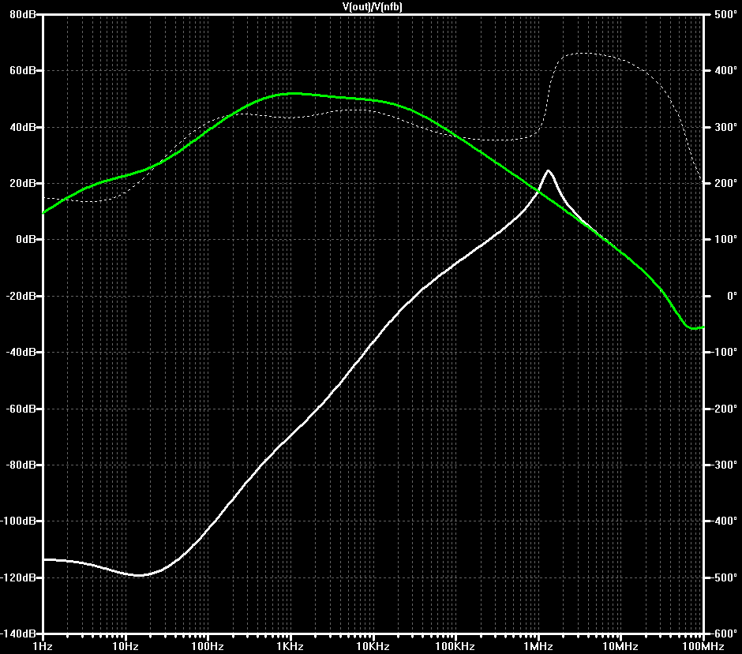Click the 0° phase axis label
Viewport: 742px width, 654px height.
click(x=732, y=296)
